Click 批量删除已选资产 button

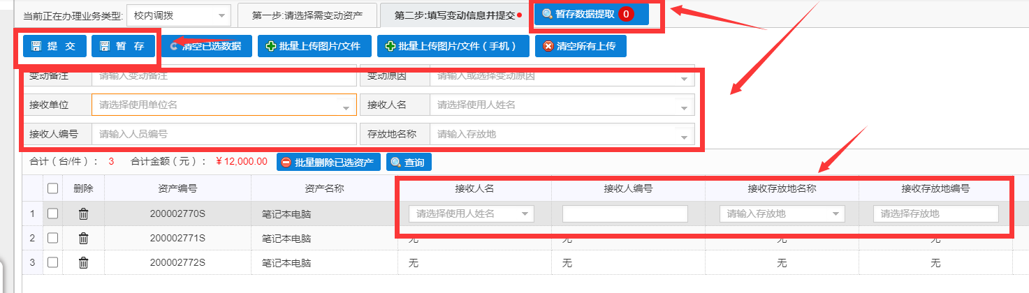328,162
